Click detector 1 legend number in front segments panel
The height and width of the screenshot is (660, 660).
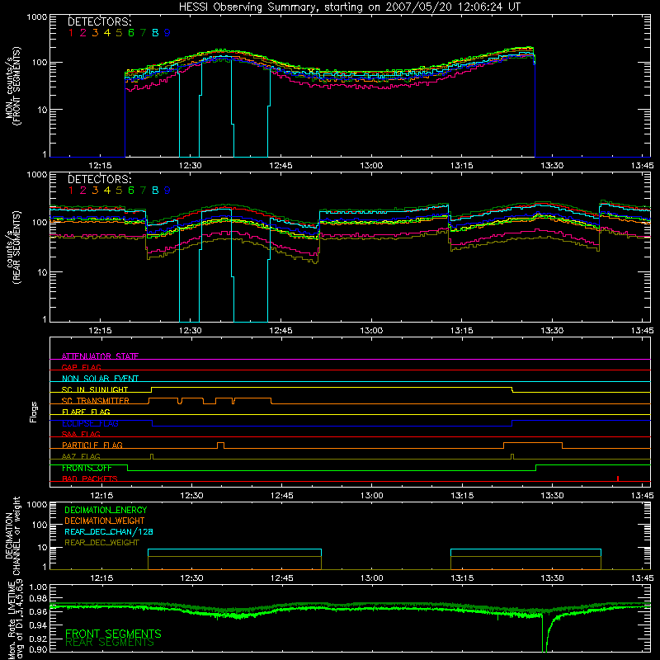[x=71, y=33]
